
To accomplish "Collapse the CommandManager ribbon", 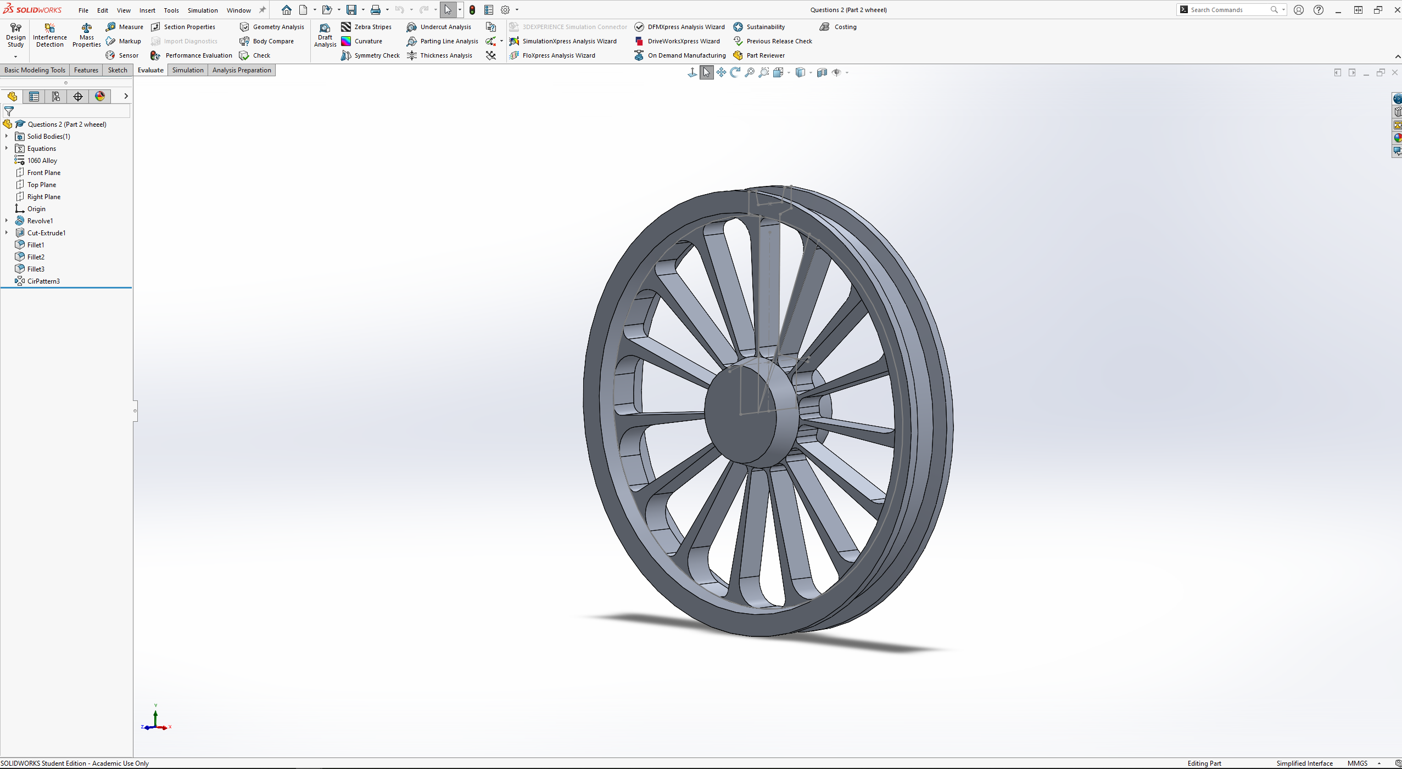I will [x=1398, y=57].
